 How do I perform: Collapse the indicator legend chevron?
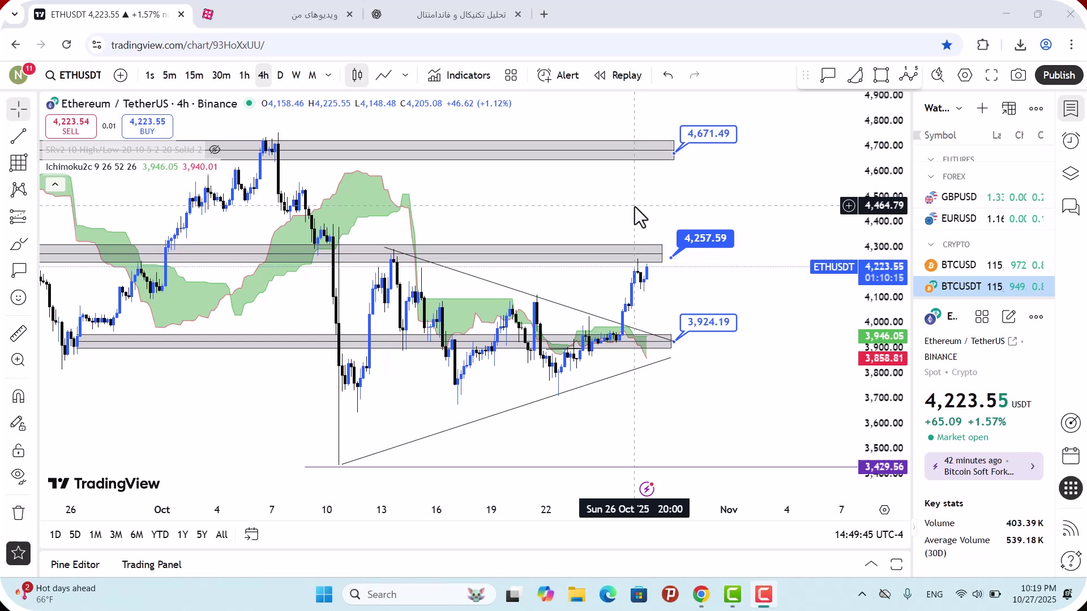(x=55, y=184)
